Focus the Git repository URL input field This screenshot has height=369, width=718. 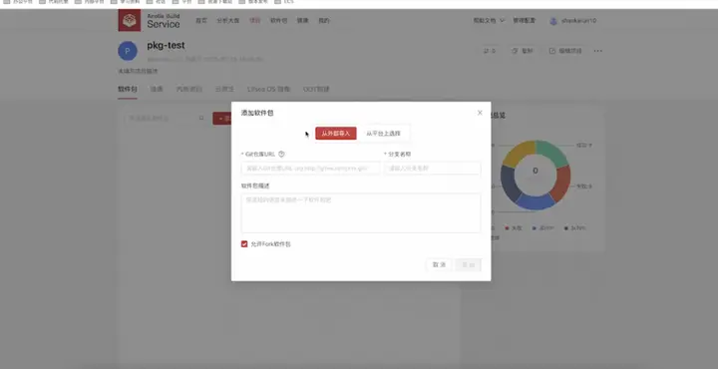[310, 168]
